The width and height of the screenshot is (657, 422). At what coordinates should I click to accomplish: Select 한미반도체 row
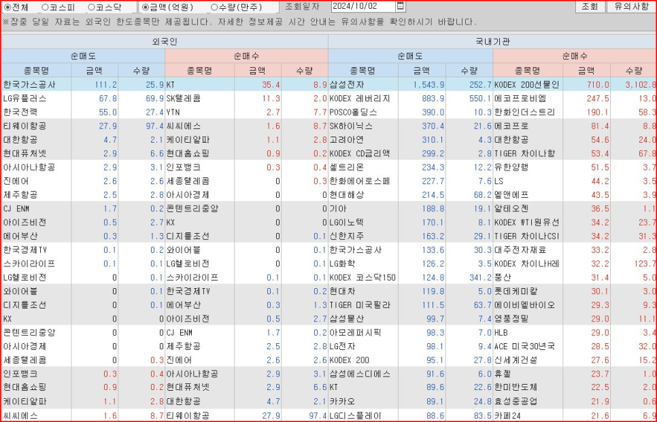click(x=575, y=387)
